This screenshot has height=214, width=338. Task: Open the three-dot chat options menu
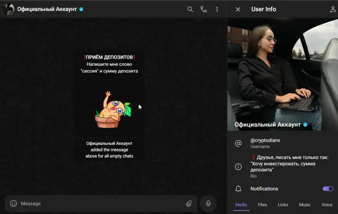tap(217, 9)
